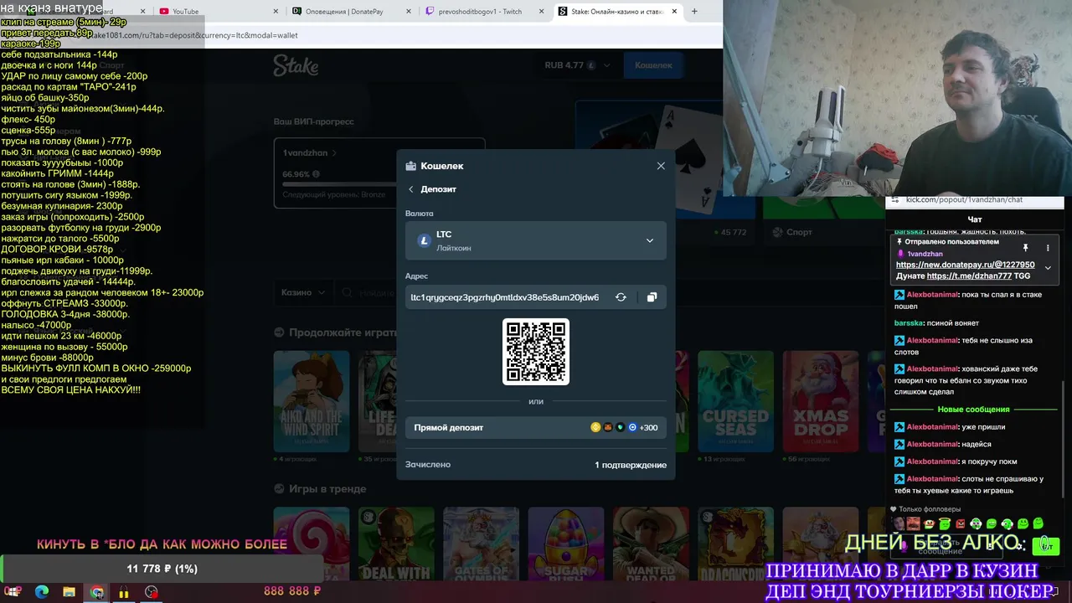Image resolution: width=1072 pixels, height=603 pixels.
Task: Open the Cursed Seas game tile
Action: [x=735, y=401]
